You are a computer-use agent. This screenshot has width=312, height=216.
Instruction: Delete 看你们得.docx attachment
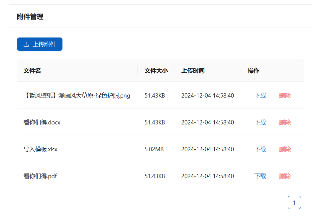(285, 122)
